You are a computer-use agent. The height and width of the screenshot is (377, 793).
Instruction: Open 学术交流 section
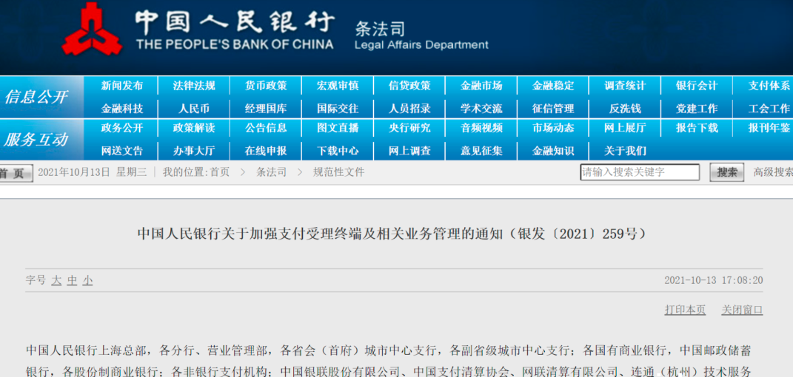[x=481, y=109]
